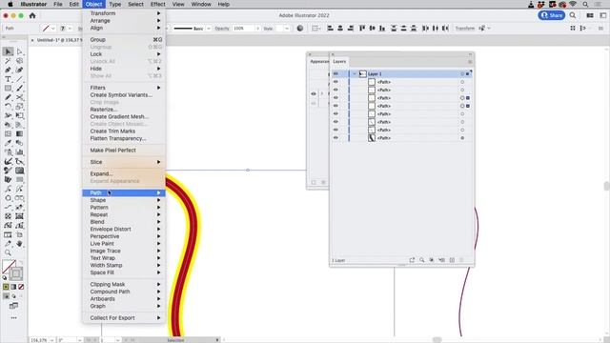Open the Effect menu in menu bar
Screen dimensions: 610x343
pos(157,4)
